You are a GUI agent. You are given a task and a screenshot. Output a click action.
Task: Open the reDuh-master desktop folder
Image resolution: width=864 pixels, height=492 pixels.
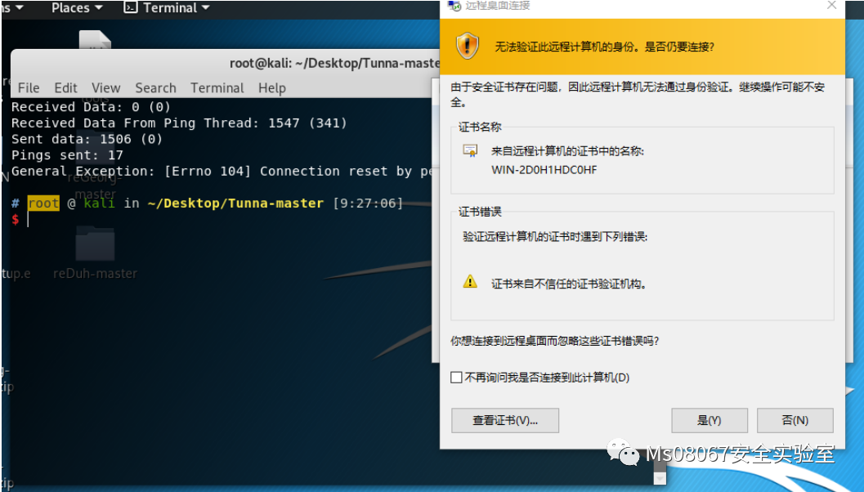95,252
